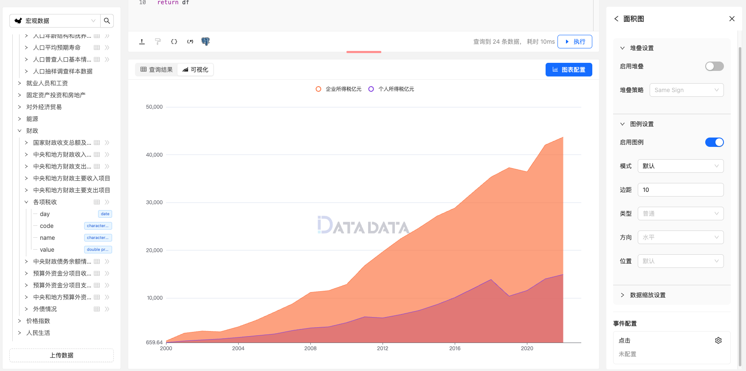The height and width of the screenshot is (371, 746).
Task: Open the 位置 默认 dropdown
Action: (681, 261)
